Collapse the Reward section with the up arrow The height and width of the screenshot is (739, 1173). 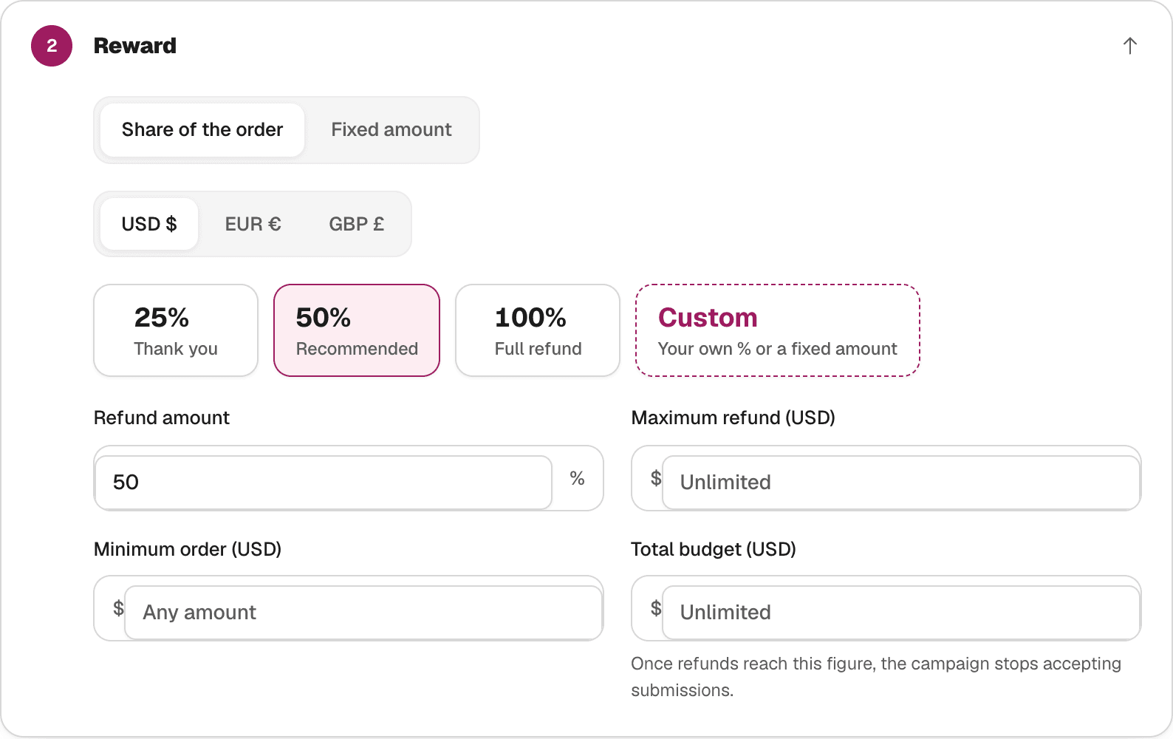click(1129, 46)
